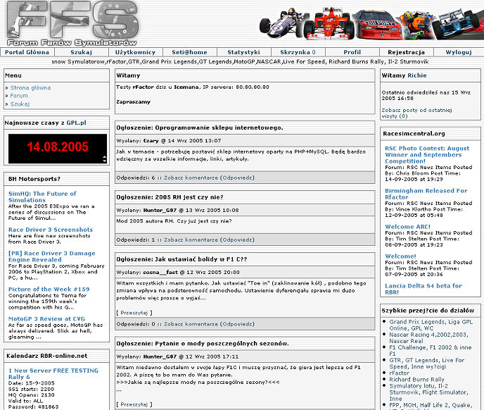484x410 pixels.
Task: Open Profil page
Action: coord(352,52)
